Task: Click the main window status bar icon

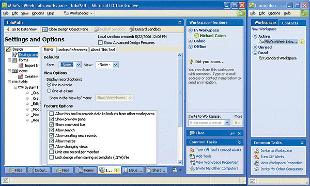Action: 6,180
